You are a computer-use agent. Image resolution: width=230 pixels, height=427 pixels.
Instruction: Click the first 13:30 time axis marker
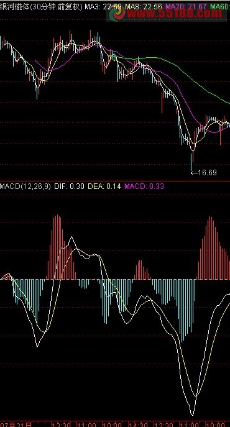point(62,425)
